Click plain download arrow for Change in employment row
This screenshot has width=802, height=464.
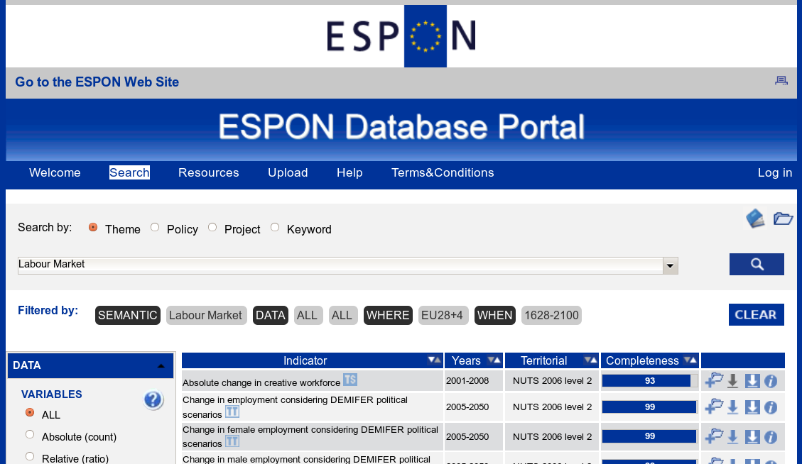[x=733, y=407]
